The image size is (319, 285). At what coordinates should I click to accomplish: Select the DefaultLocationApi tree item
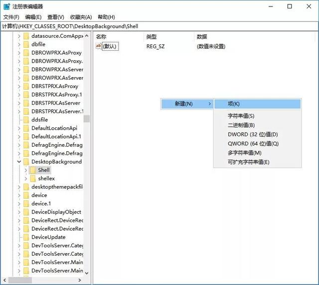[54, 128]
